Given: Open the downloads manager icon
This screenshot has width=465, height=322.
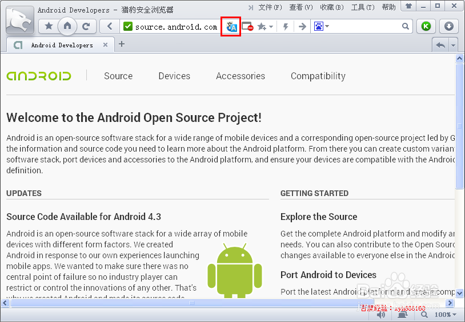Looking at the screenshot, I should click(x=448, y=26).
